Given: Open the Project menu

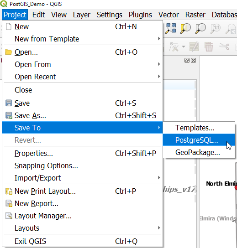Looking at the screenshot, I should pos(15,15).
